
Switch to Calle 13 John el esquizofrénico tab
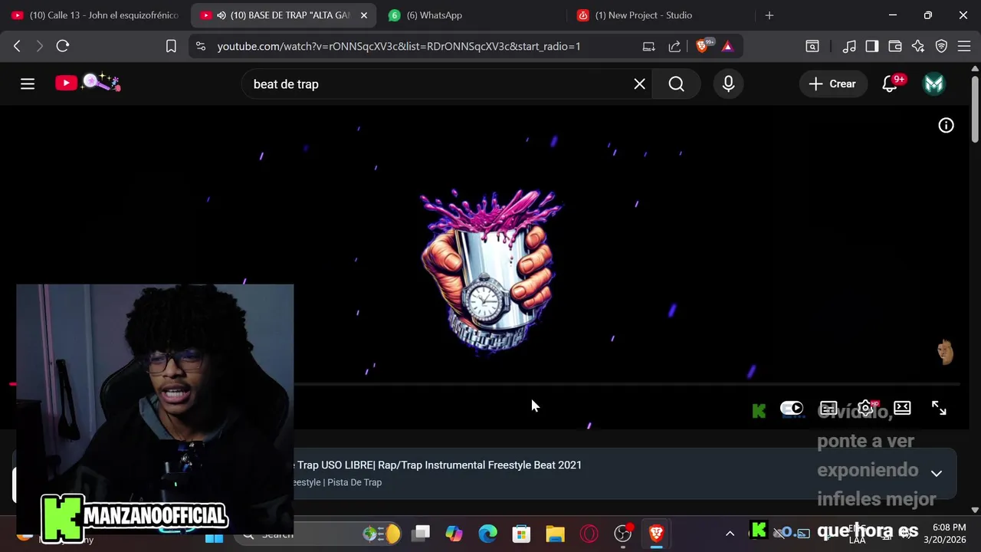95,15
